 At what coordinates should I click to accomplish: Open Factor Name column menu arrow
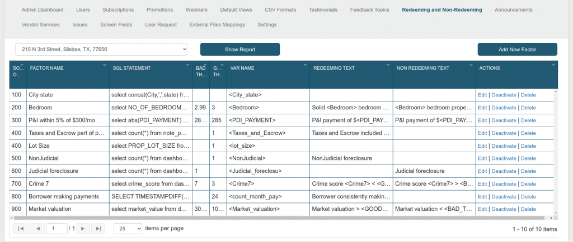105,65
